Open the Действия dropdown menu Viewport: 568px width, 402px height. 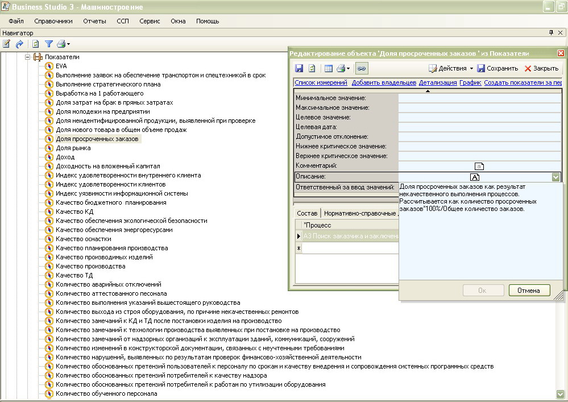tap(451, 68)
